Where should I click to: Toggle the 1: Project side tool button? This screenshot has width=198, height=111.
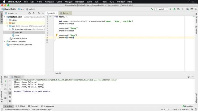[x=2, y=18]
